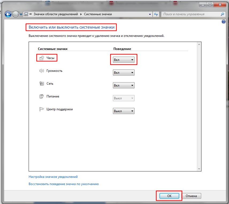Click the control panel search field
The width and height of the screenshot is (229, 204).
coord(190,14)
